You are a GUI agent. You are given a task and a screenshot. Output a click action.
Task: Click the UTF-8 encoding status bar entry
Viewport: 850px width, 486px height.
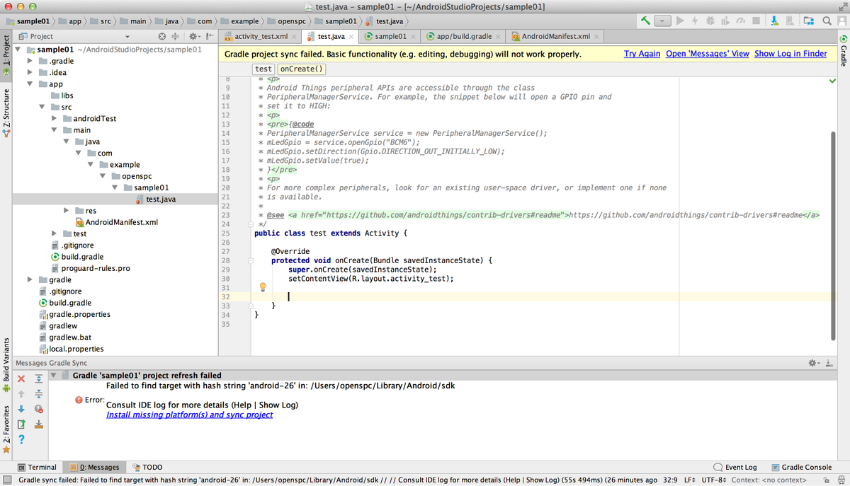point(715,479)
